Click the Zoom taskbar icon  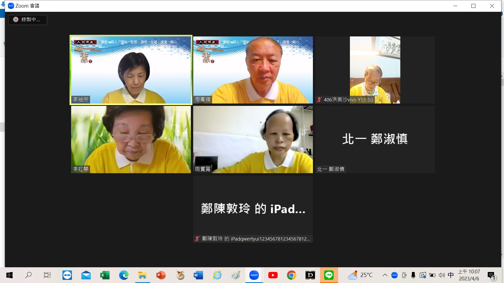click(254, 275)
